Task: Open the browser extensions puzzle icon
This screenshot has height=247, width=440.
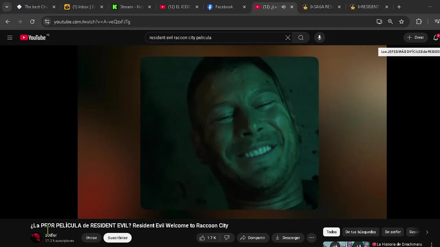Action: [x=419, y=22]
